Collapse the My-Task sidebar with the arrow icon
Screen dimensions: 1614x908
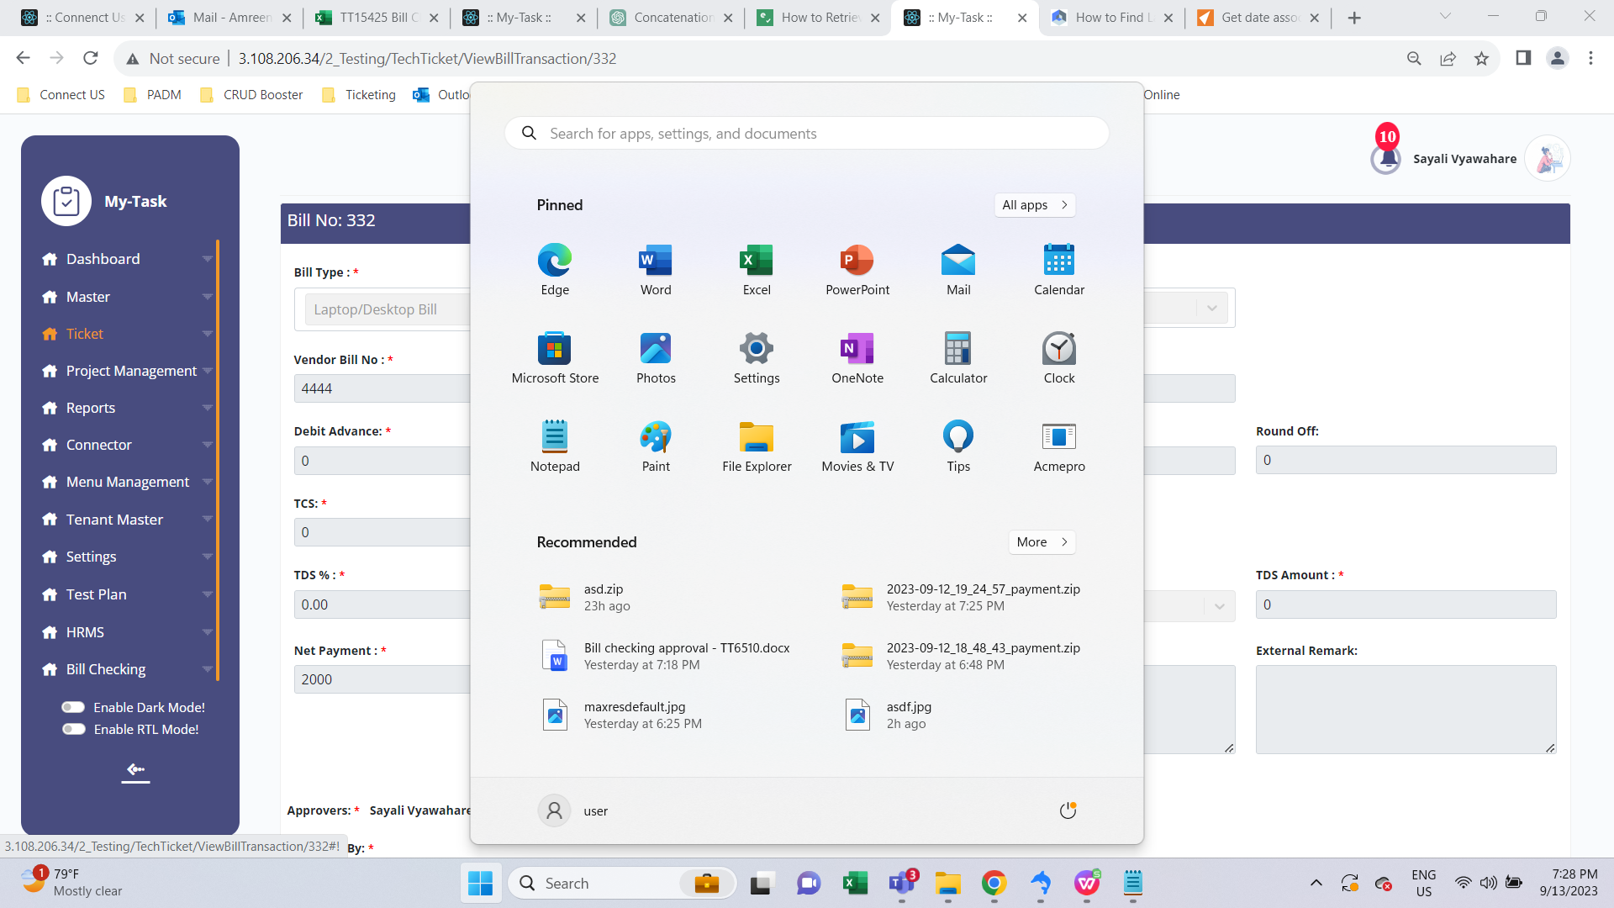(135, 770)
